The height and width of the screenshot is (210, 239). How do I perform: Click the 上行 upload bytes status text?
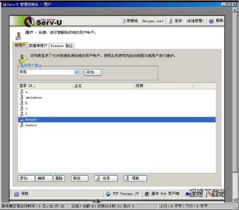tap(184, 206)
